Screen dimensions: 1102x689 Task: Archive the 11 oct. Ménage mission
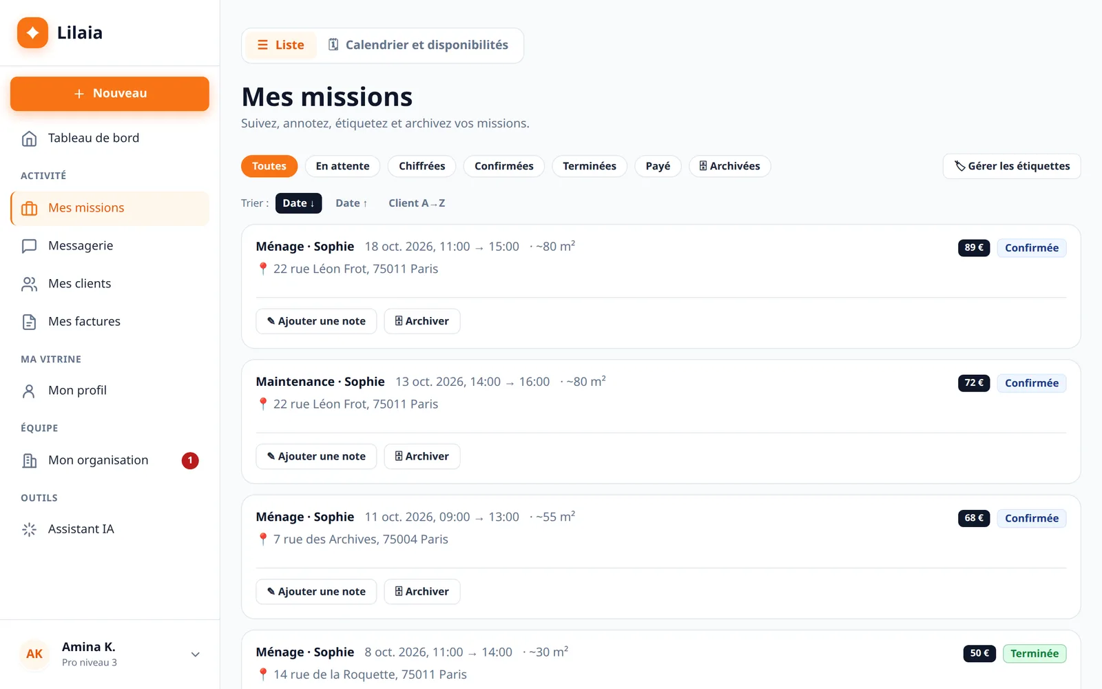(x=422, y=591)
